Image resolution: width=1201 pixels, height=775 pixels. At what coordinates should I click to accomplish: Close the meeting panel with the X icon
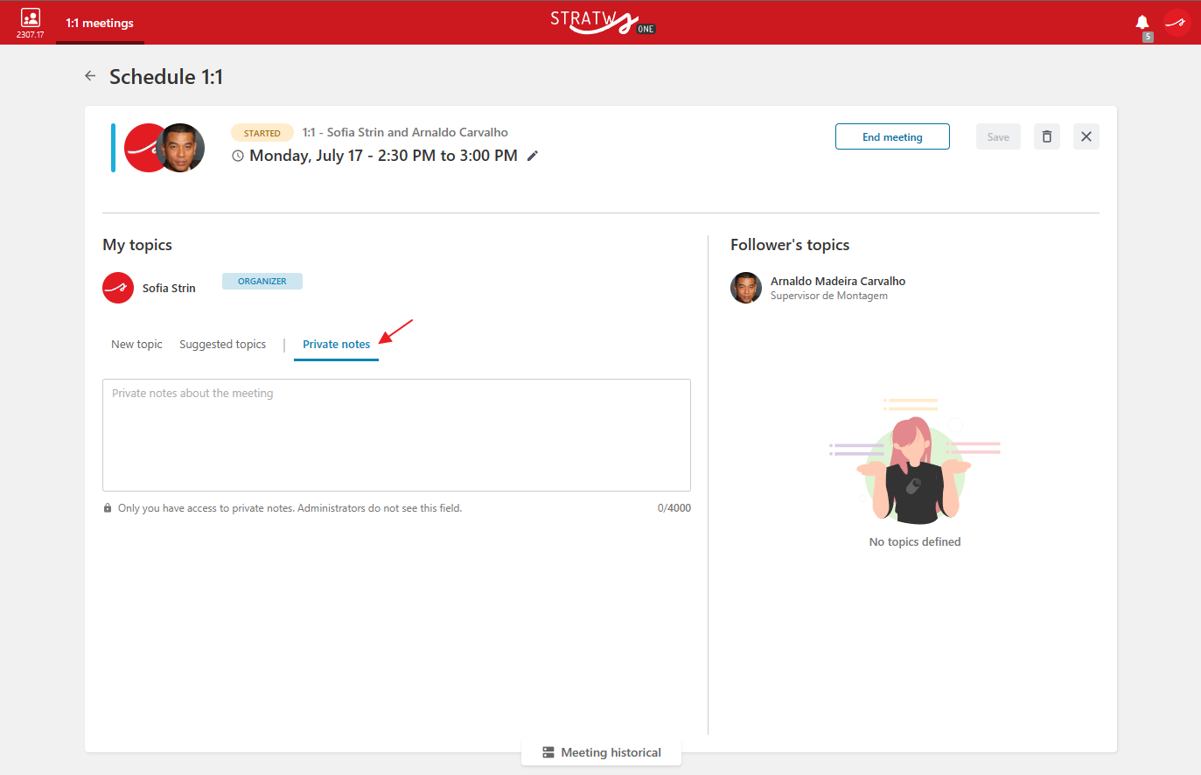coord(1086,136)
